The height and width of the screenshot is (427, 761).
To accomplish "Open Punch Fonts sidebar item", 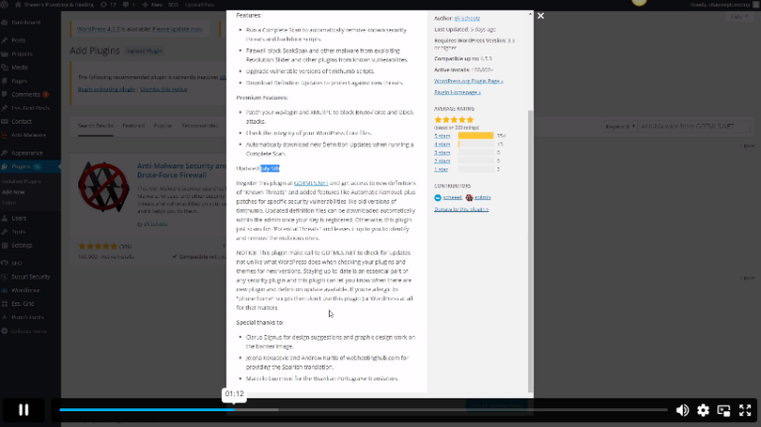I will [x=27, y=317].
